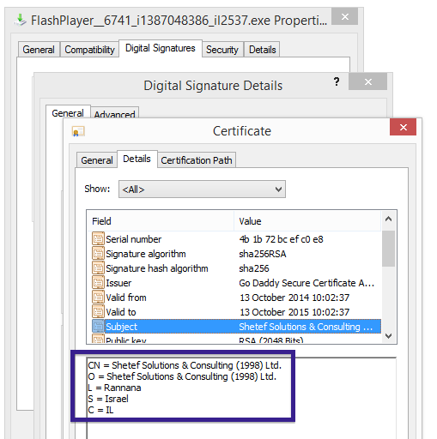Screen dimensions: 437x439
Task: Click the sha256RSA value
Action: (x=263, y=254)
